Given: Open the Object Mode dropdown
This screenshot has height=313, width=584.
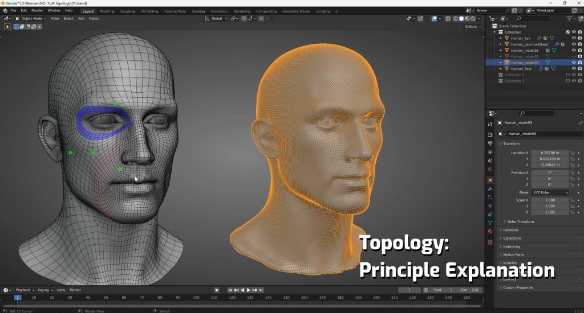Looking at the screenshot, I should pyautogui.click(x=31, y=18).
